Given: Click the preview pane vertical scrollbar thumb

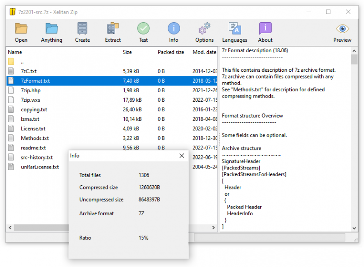Looking at the screenshot, I should point(354,60).
